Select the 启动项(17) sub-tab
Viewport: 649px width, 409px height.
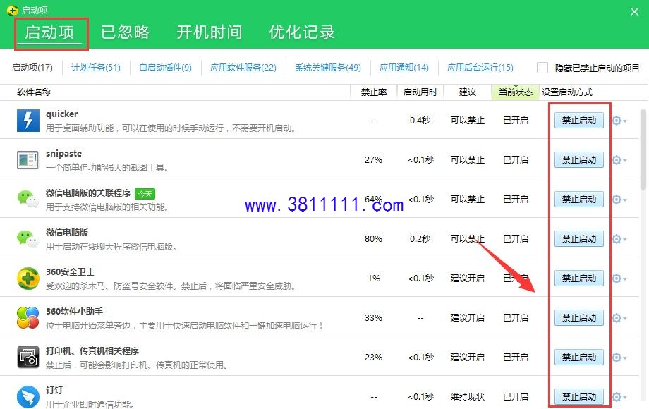point(32,68)
